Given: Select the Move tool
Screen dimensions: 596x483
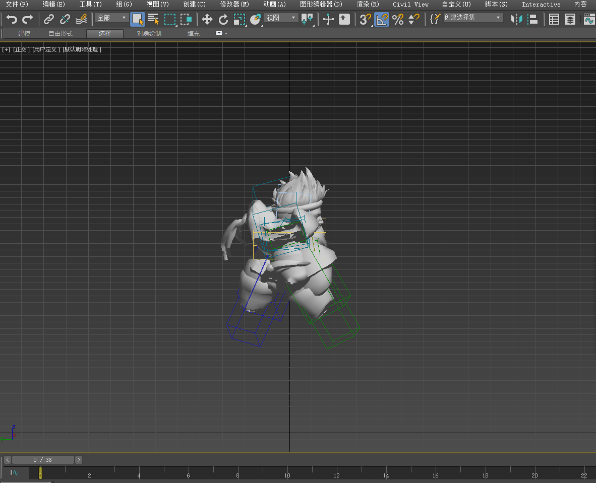Looking at the screenshot, I should 207,19.
